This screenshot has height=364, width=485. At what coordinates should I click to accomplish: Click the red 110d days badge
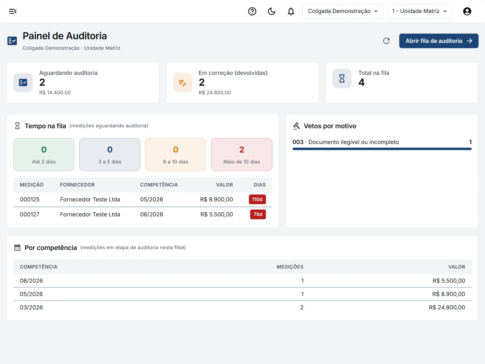coord(257,199)
